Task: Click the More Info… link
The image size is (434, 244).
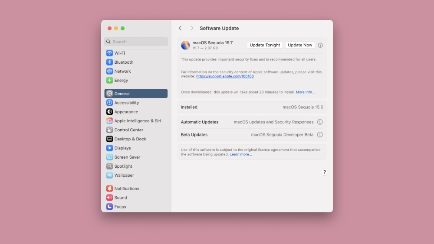Action: (305, 92)
